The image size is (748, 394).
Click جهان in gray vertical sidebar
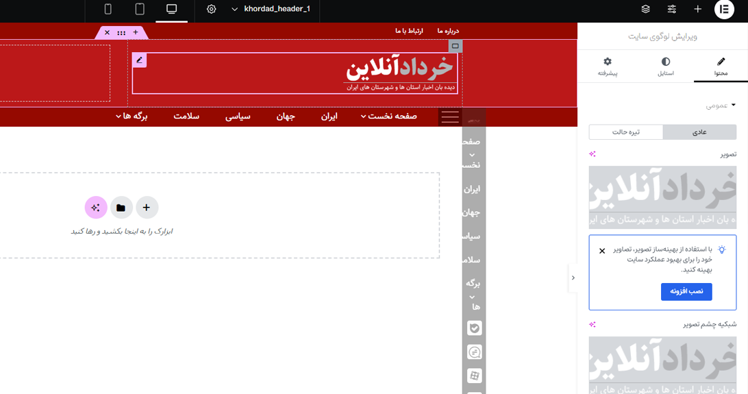471,212
